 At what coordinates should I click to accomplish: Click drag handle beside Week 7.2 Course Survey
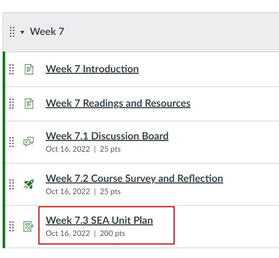coord(11,185)
